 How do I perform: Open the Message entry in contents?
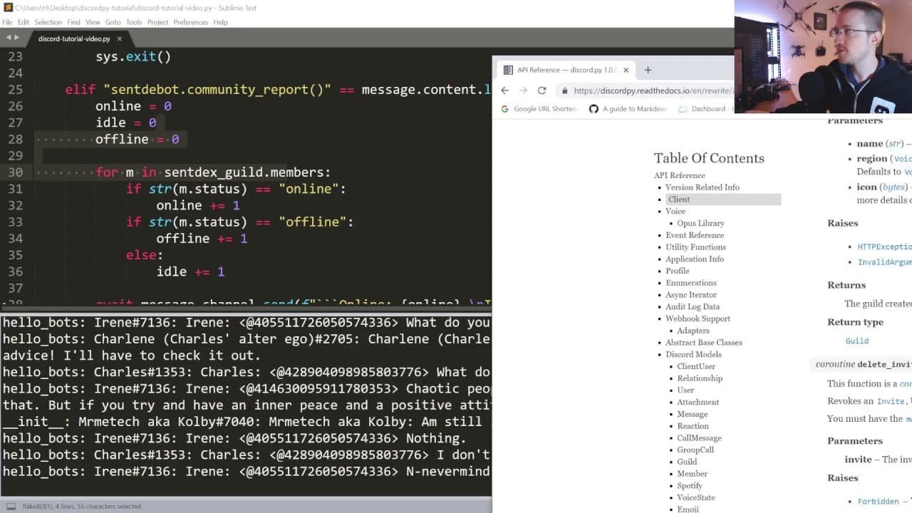(693, 415)
